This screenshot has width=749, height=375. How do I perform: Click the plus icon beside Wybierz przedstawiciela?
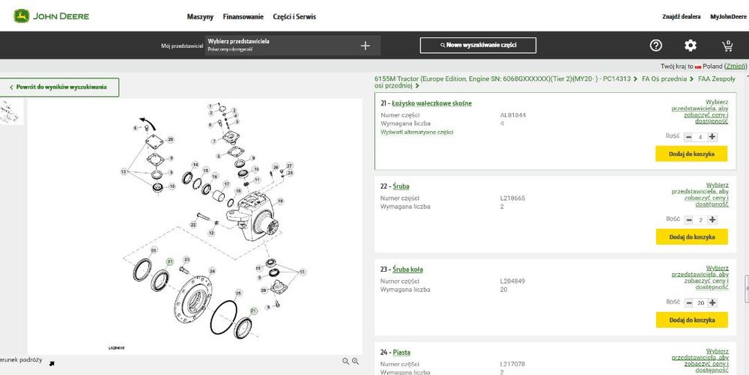coord(366,46)
